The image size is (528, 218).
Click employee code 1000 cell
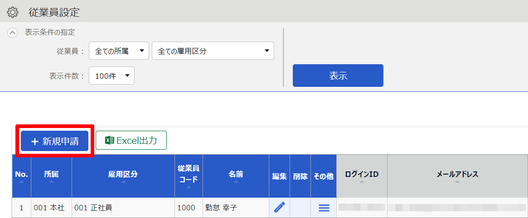point(189,208)
